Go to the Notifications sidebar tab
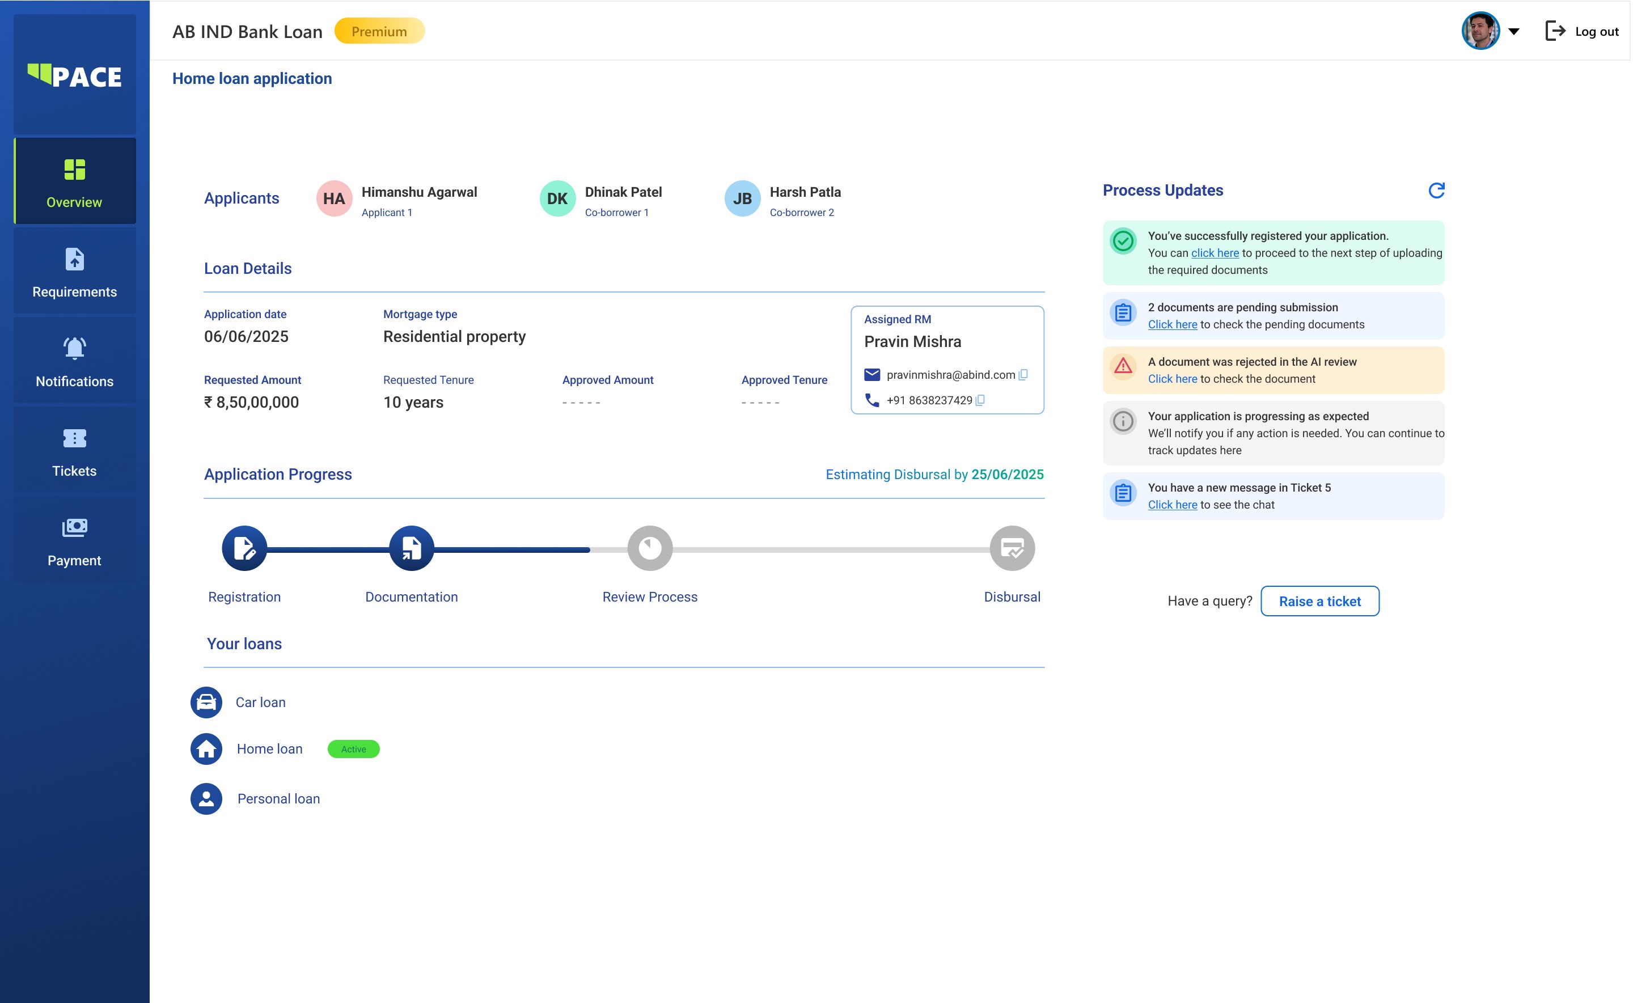 coord(74,361)
